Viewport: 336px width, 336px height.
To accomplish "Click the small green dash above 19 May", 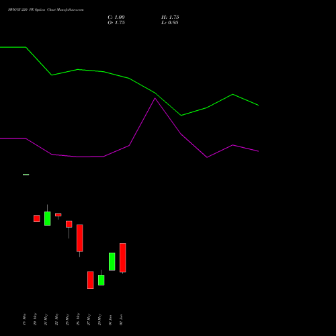I will (26, 175).
